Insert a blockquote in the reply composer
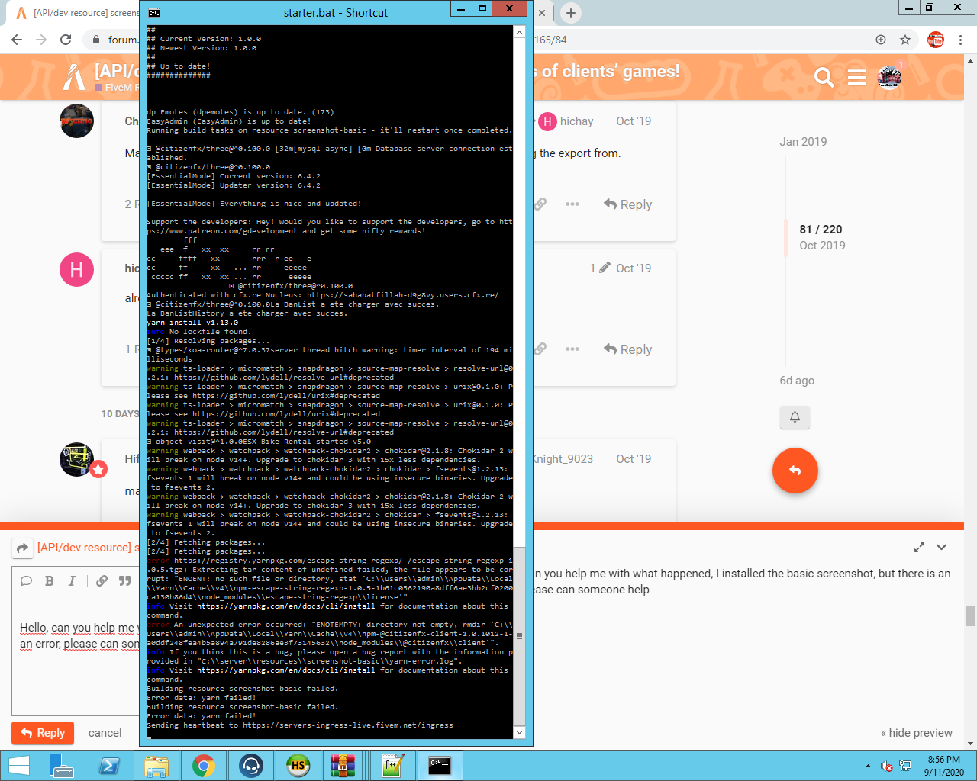The height and width of the screenshot is (781, 977). pyautogui.click(x=124, y=580)
